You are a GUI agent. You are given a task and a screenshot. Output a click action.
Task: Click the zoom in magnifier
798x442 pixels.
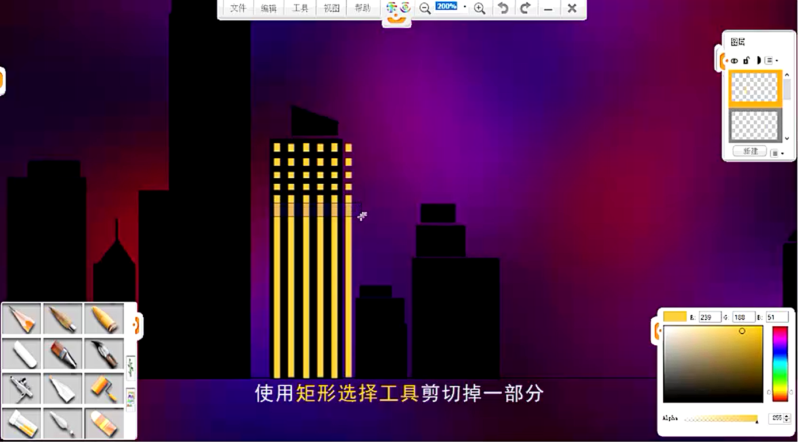tap(479, 9)
